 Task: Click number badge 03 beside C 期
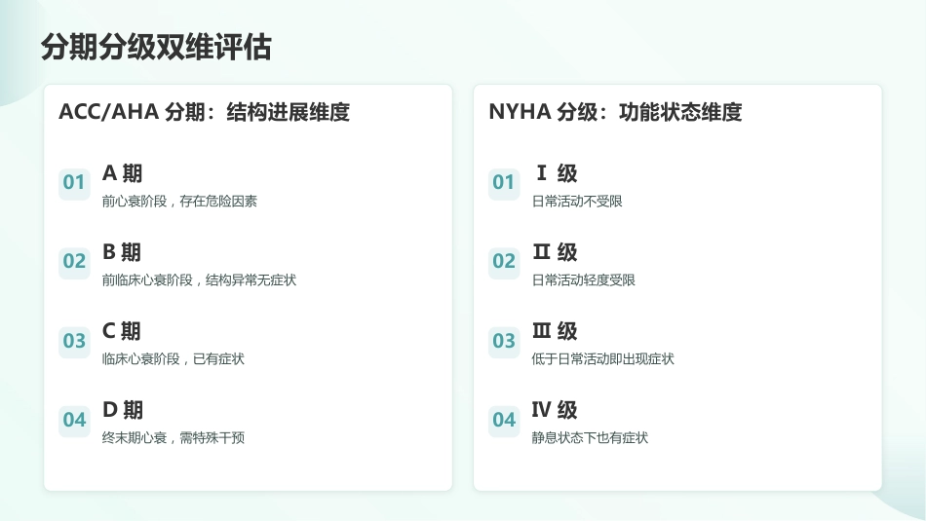[x=74, y=342]
